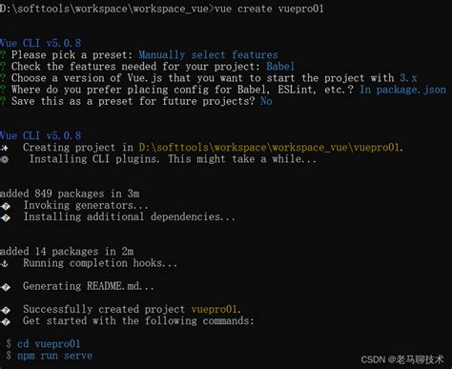
Task: Click the anchor icon beside Running completion hooks
Action: pyautogui.click(x=5, y=263)
